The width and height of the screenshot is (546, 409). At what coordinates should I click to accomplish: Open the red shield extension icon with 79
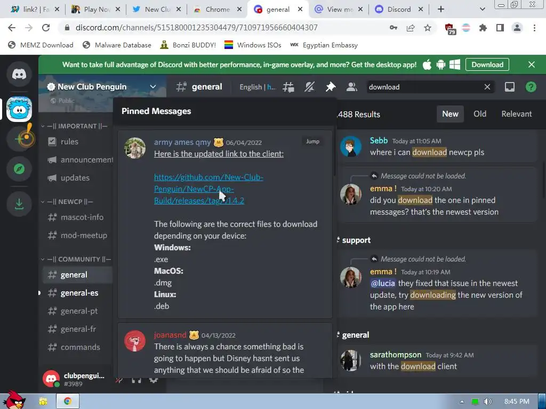coord(449,29)
